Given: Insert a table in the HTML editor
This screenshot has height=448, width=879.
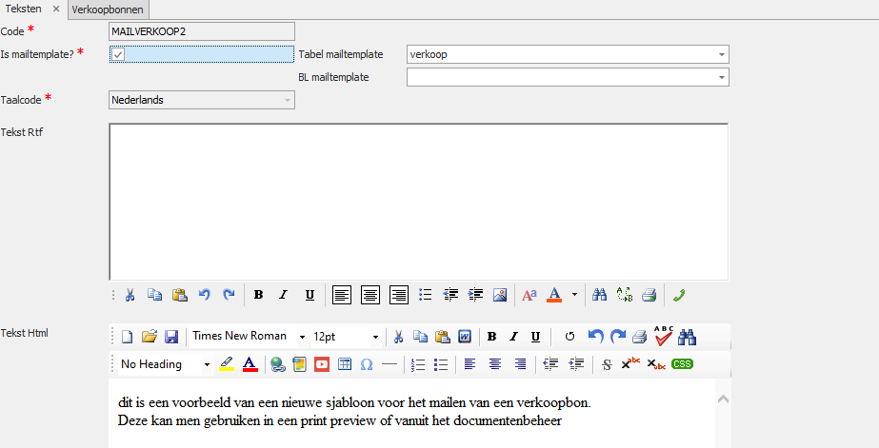Looking at the screenshot, I should [345, 363].
